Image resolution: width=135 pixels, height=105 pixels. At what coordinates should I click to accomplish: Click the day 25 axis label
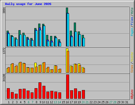[x=103, y=102]
